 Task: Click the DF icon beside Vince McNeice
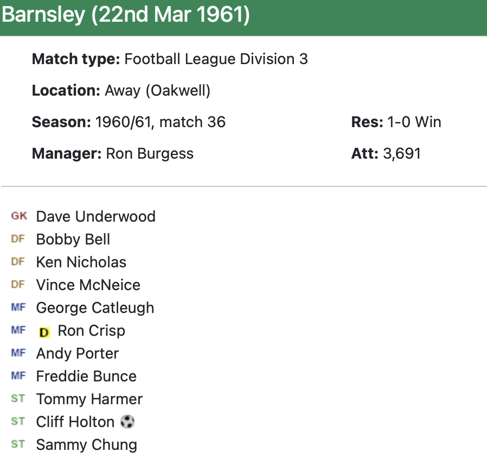click(x=18, y=285)
